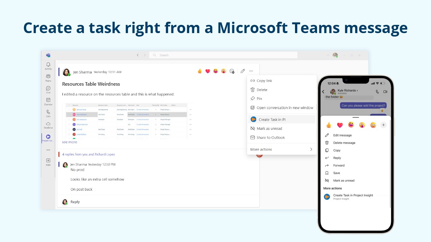This screenshot has height=242, width=431.
Task: Go back with the left navigation arrow
Action: (x=138, y=55)
